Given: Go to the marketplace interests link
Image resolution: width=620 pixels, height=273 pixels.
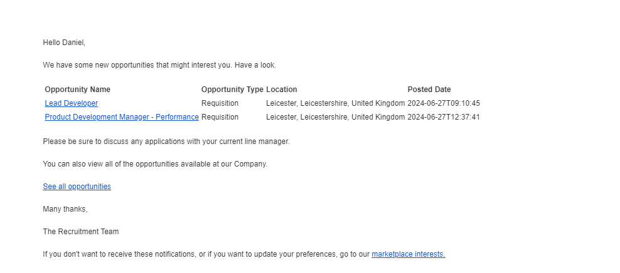Looking at the screenshot, I should [x=408, y=254].
